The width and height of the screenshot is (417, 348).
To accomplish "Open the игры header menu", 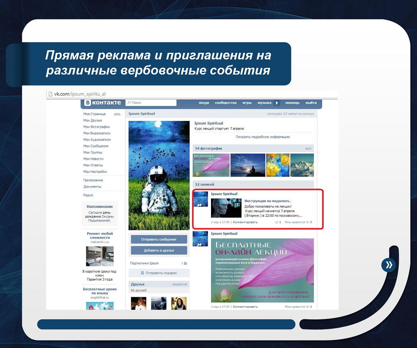I will point(247,103).
